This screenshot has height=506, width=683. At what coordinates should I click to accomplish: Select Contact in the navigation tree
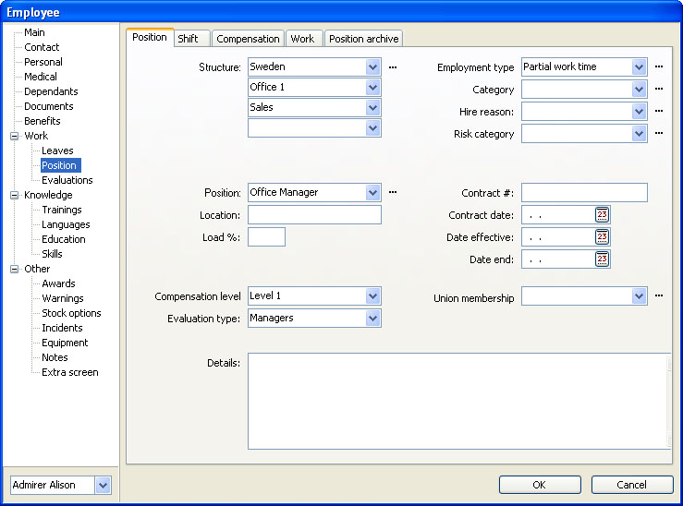pos(42,47)
